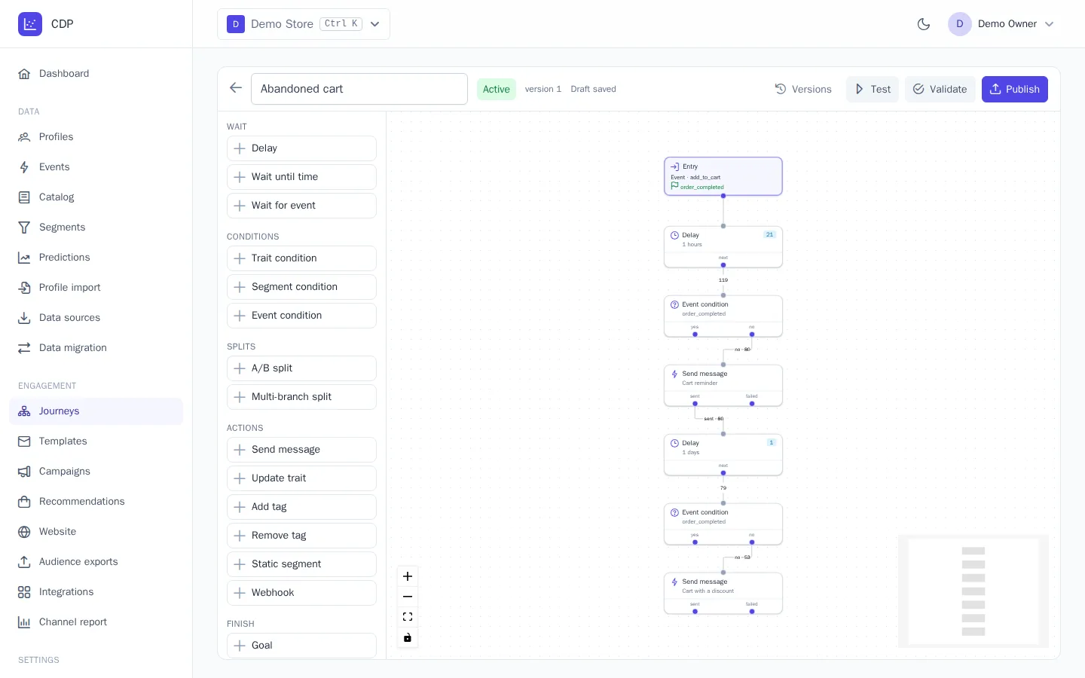Add a Webhook action block
The height and width of the screenshot is (678, 1085).
click(x=301, y=593)
